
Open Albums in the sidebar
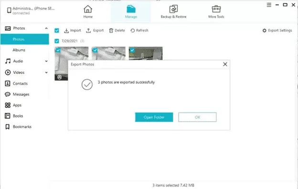[x=19, y=50]
